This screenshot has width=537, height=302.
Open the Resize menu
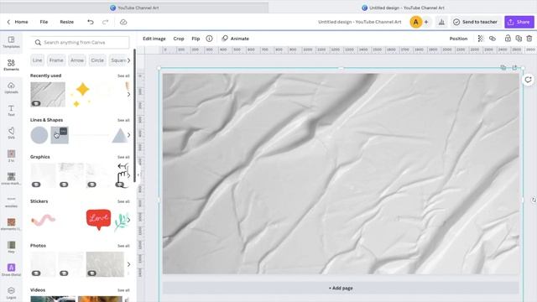coord(67,22)
